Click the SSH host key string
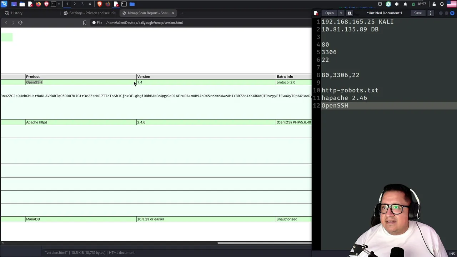Viewport: 457px width, 257px height. pos(156,96)
